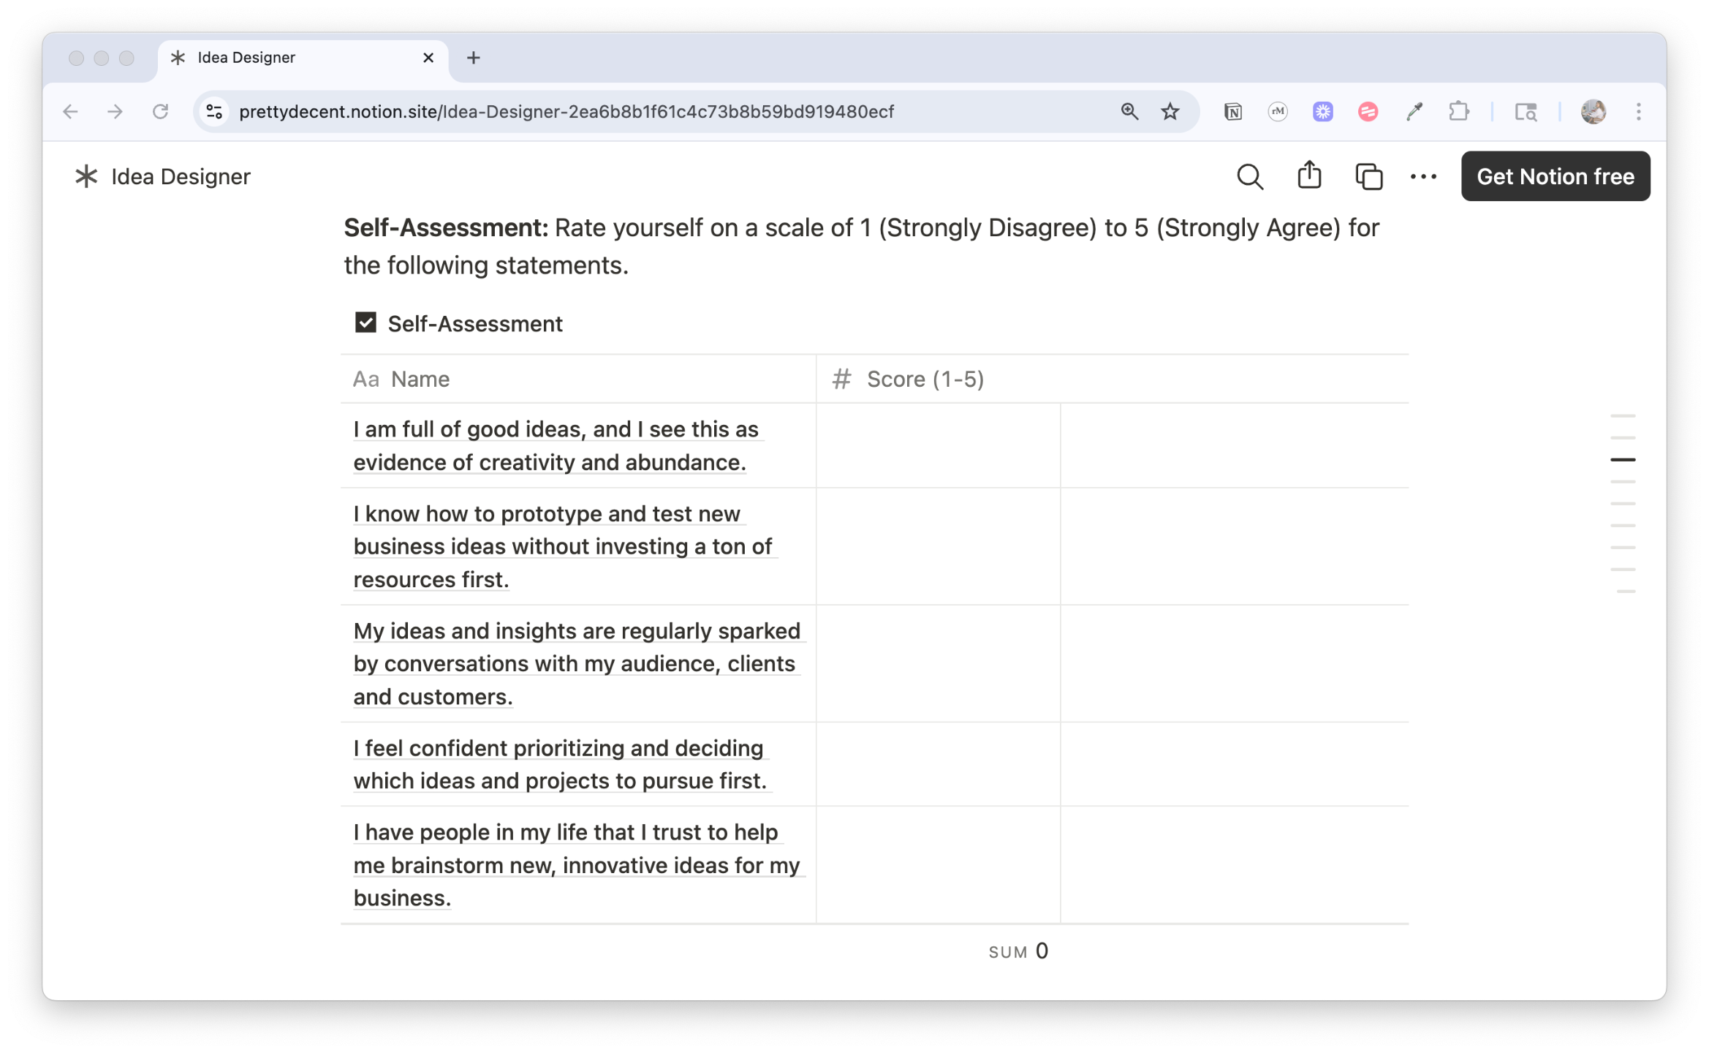Screen dimensions: 1709x1053
Task: Click the eyedropper extension icon
Action: [1413, 112]
